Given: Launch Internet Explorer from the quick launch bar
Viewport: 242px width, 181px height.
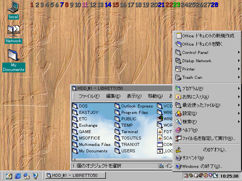Looking at the screenshot, I should point(18,176).
